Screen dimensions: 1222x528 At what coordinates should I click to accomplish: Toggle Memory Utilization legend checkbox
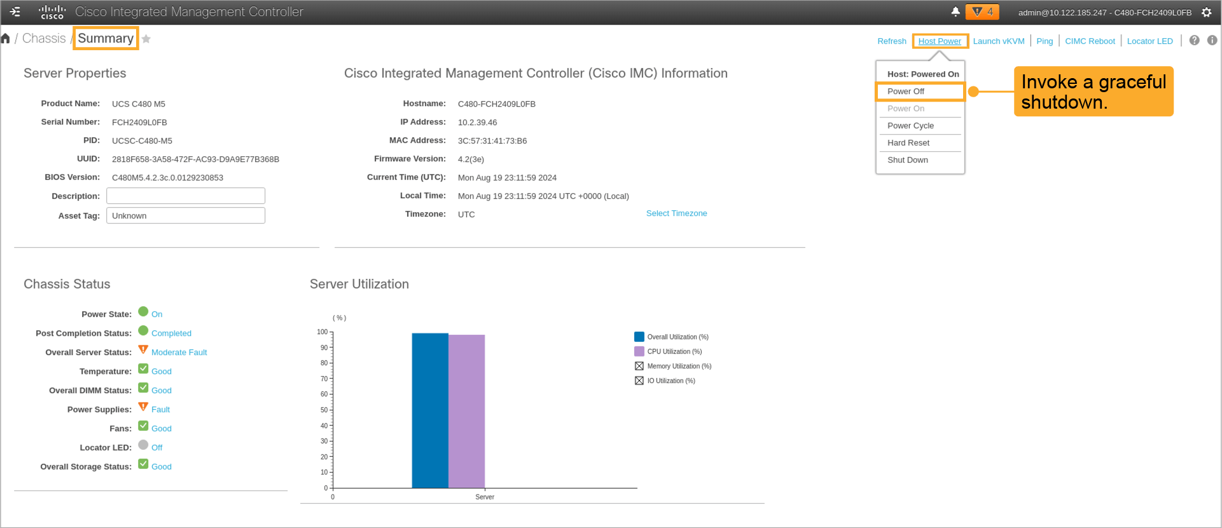[639, 366]
